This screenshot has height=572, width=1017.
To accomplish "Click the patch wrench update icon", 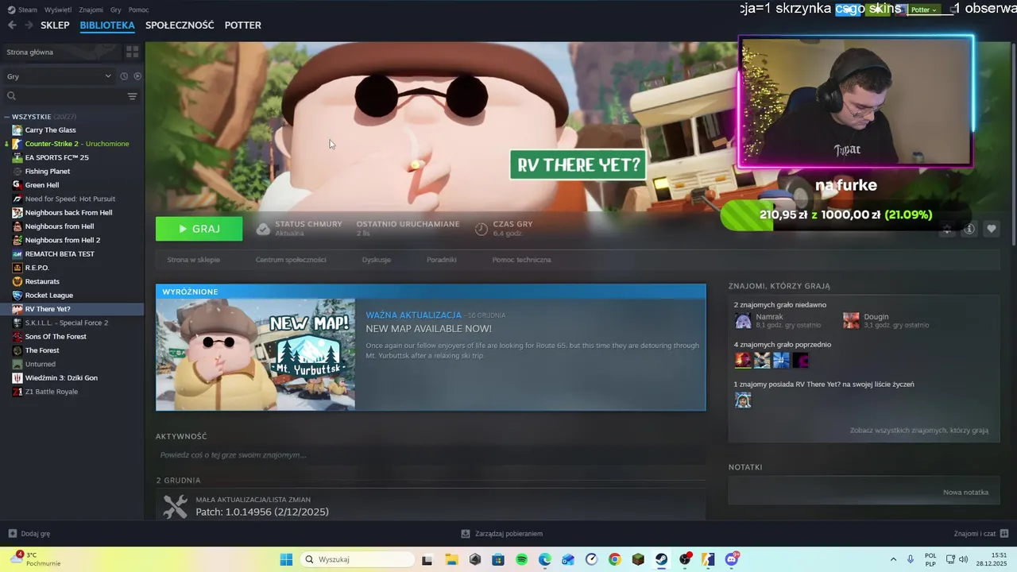I will point(175,507).
